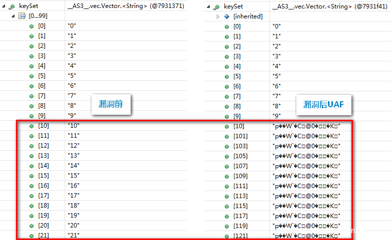392x240 pixels.
Task: Select the [115] index label
Action: pos(240,206)
